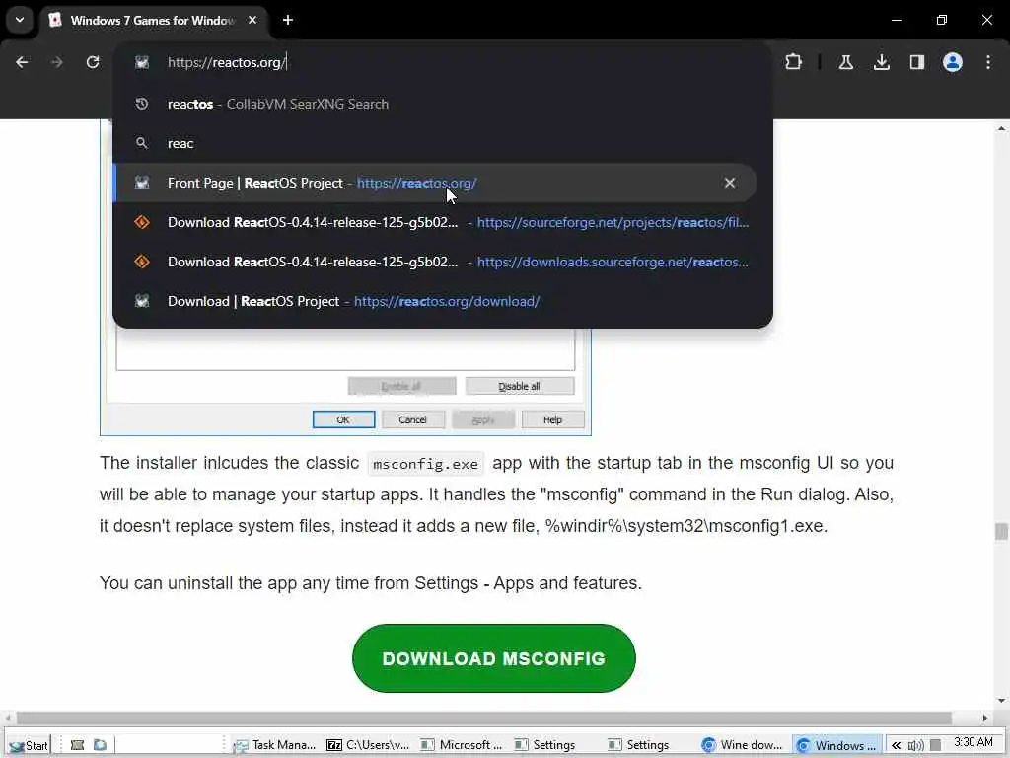Click the vertical scrollbar thumb

pyautogui.click(x=1001, y=531)
